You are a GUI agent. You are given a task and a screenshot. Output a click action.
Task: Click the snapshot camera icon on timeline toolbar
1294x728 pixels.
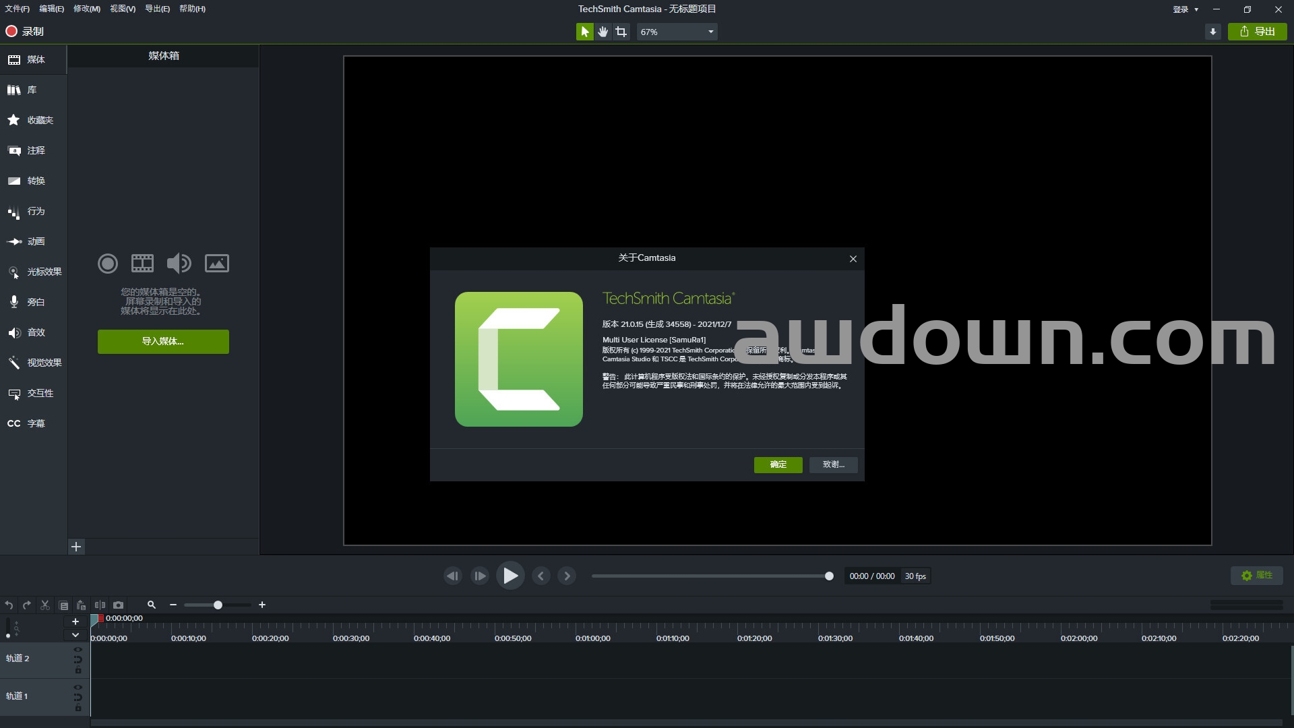click(x=119, y=605)
